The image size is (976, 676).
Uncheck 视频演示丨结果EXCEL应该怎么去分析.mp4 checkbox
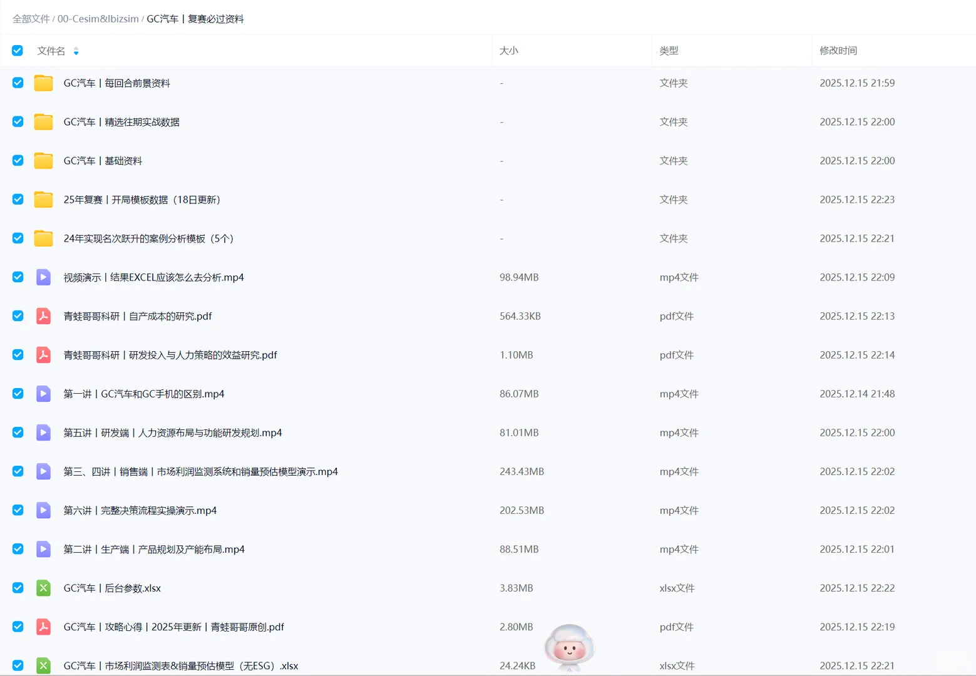coord(18,277)
